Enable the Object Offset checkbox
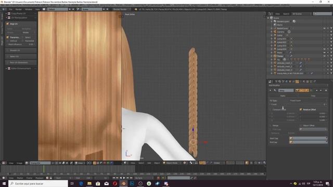The image size is (333, 187). [301, 126]
